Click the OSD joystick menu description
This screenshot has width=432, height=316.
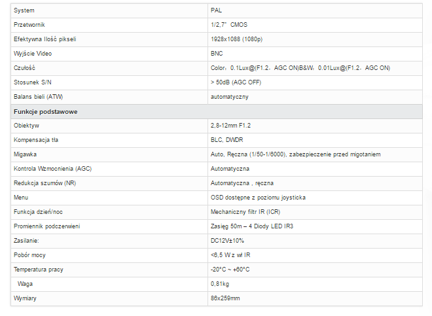[x=258, y=198]
